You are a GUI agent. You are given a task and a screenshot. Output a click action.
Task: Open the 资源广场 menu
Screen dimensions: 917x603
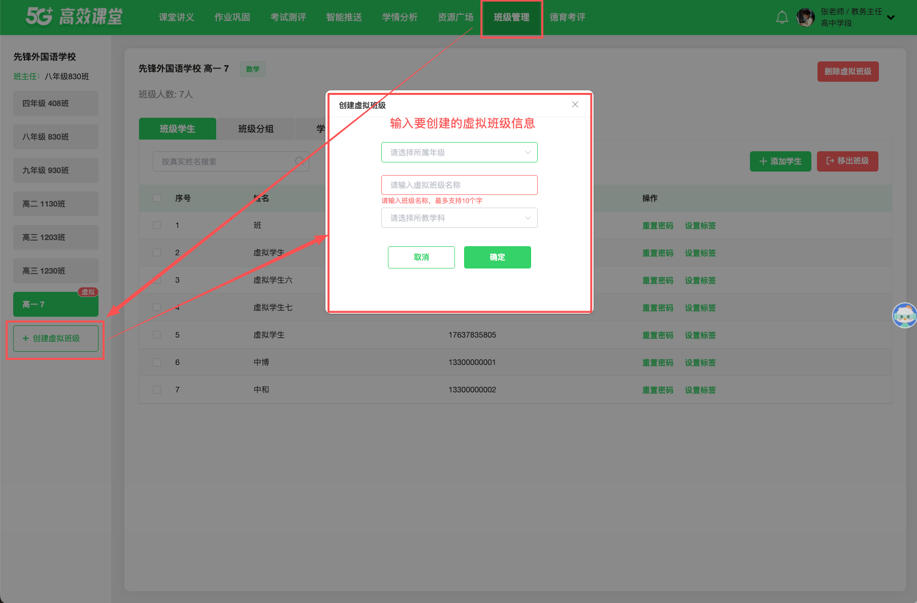455,17
